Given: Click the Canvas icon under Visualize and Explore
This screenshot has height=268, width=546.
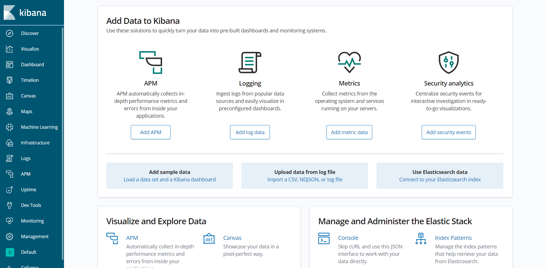Looking at the screenshot, I should 209,238.
